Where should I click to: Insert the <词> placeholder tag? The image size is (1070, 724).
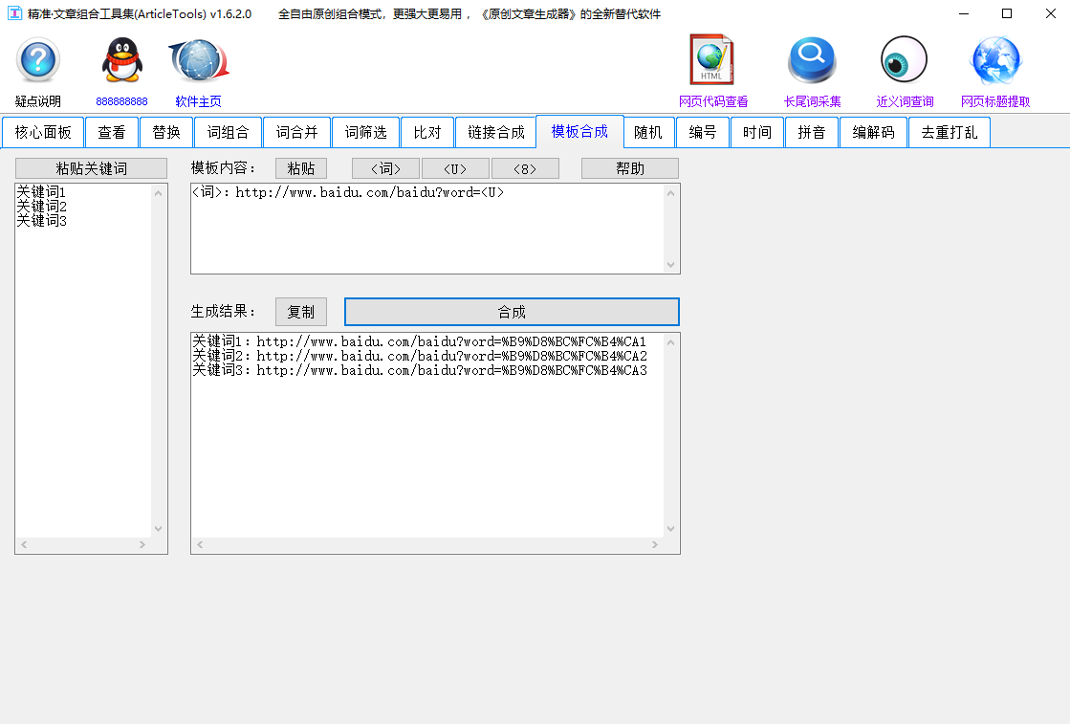(x=384, y=167)
